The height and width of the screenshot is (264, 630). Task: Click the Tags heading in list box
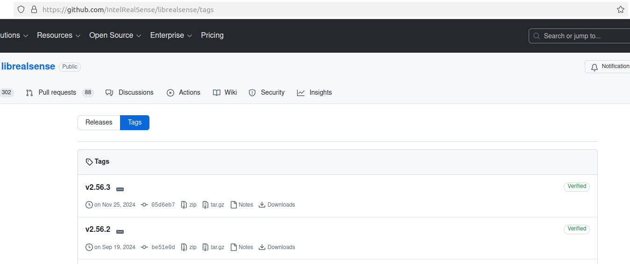[102, 162]
